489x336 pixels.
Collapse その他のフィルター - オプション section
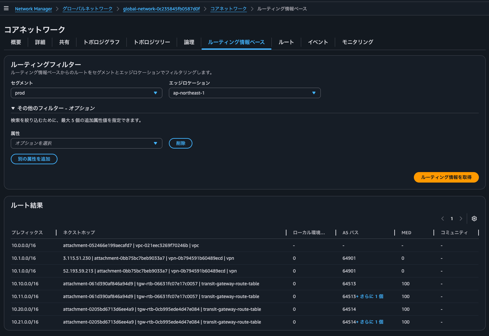click(53, 108)
